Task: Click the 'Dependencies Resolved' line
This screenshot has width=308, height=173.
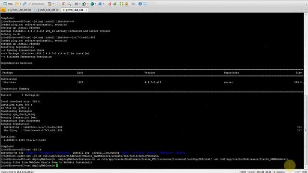Action: tap(16, 63)
